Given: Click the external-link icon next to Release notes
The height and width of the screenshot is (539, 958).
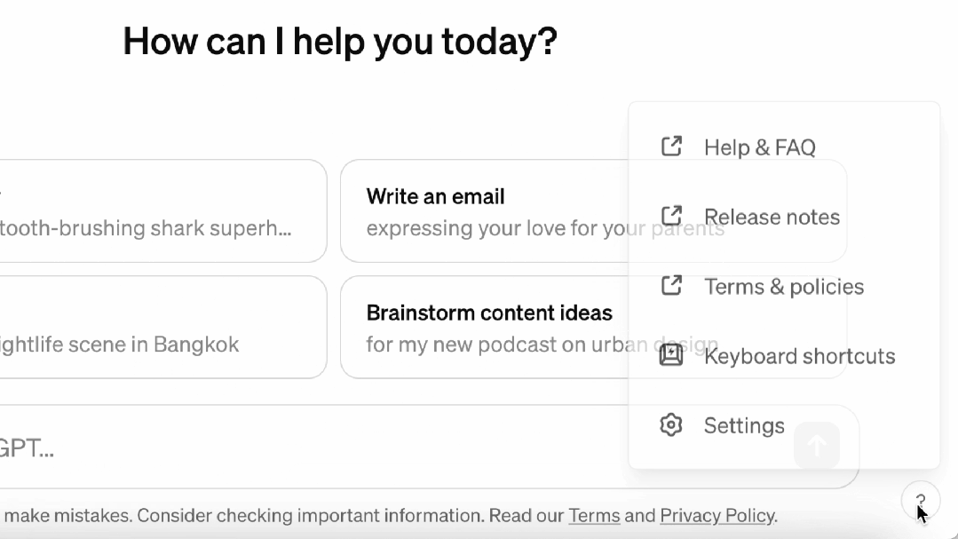Looking at the screenshot, I should pos(672,216).
